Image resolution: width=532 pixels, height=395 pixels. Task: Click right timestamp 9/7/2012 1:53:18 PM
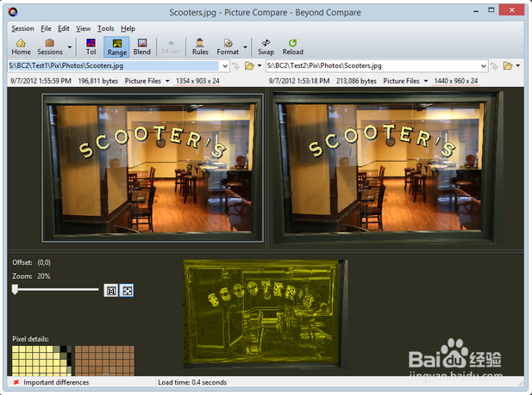tap(299, 81)
